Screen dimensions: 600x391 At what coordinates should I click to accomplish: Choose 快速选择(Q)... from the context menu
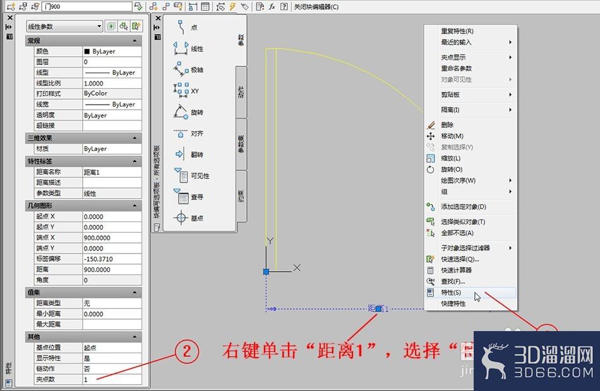471,259
